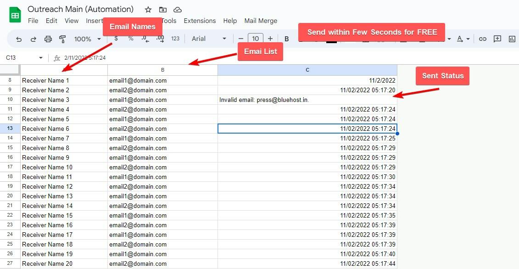Select the timestamp cell '11/02/2022 05:17:25'
519x269 pixels.
point(307,138)
